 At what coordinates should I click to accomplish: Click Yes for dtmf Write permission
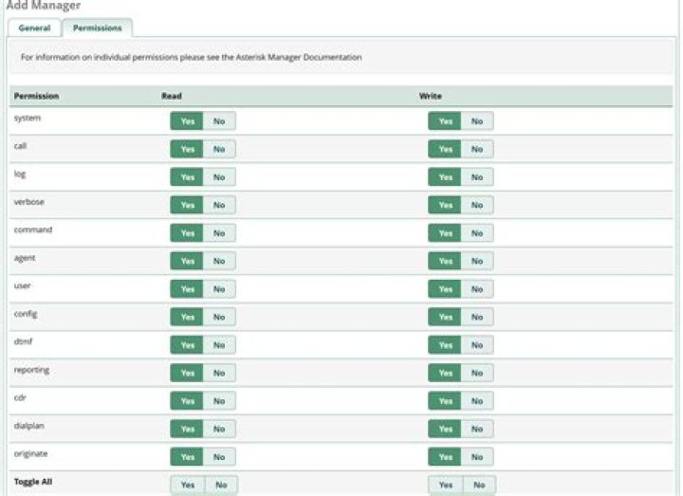[445, 345]
